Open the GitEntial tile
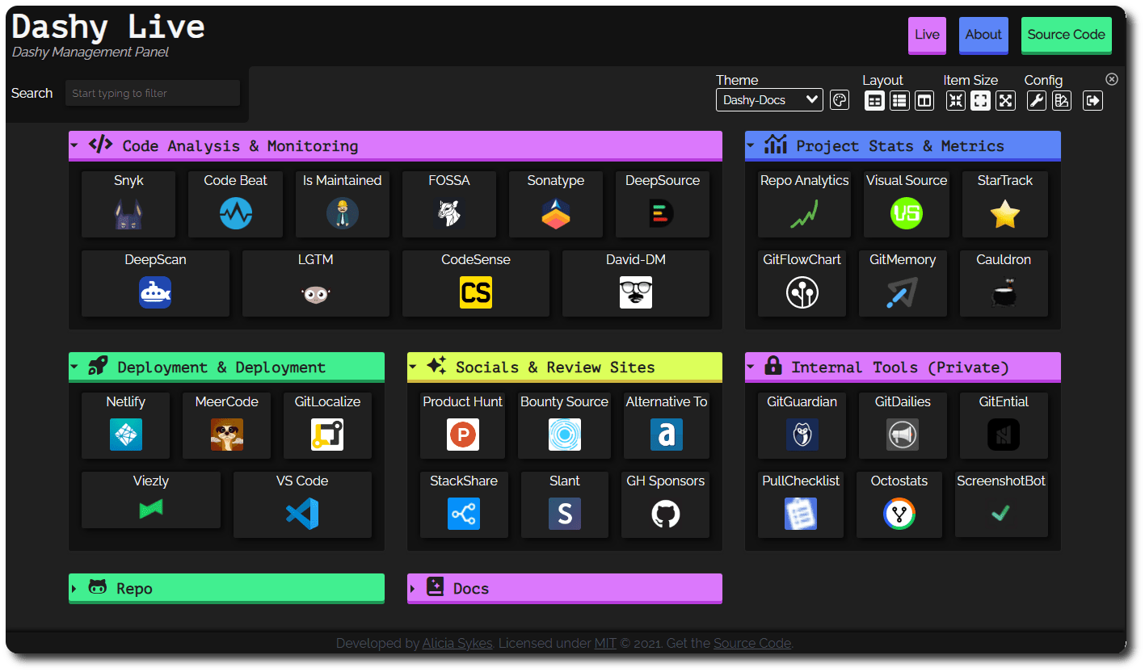This screenshot has width=1145, height=672. [x=1004, y=425]
